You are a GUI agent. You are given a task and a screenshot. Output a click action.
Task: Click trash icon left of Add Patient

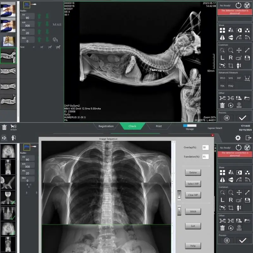tap(4, 127)
